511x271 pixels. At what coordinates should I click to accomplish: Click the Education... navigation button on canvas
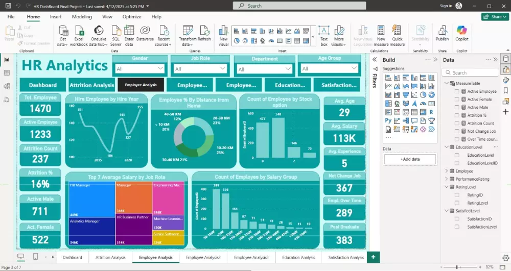[289, 85]
